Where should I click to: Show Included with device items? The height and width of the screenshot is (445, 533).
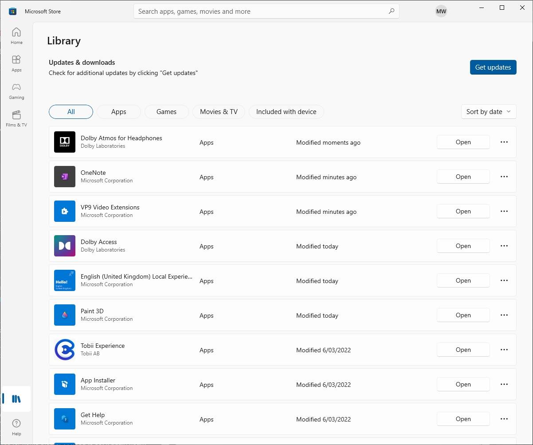point(286,112)
